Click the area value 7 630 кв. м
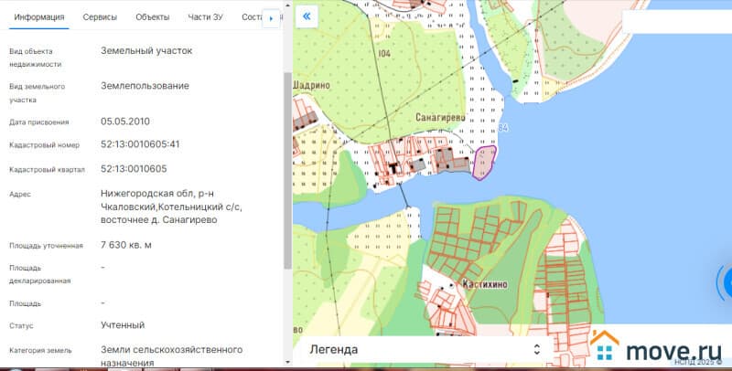 (x=126, y=245)
